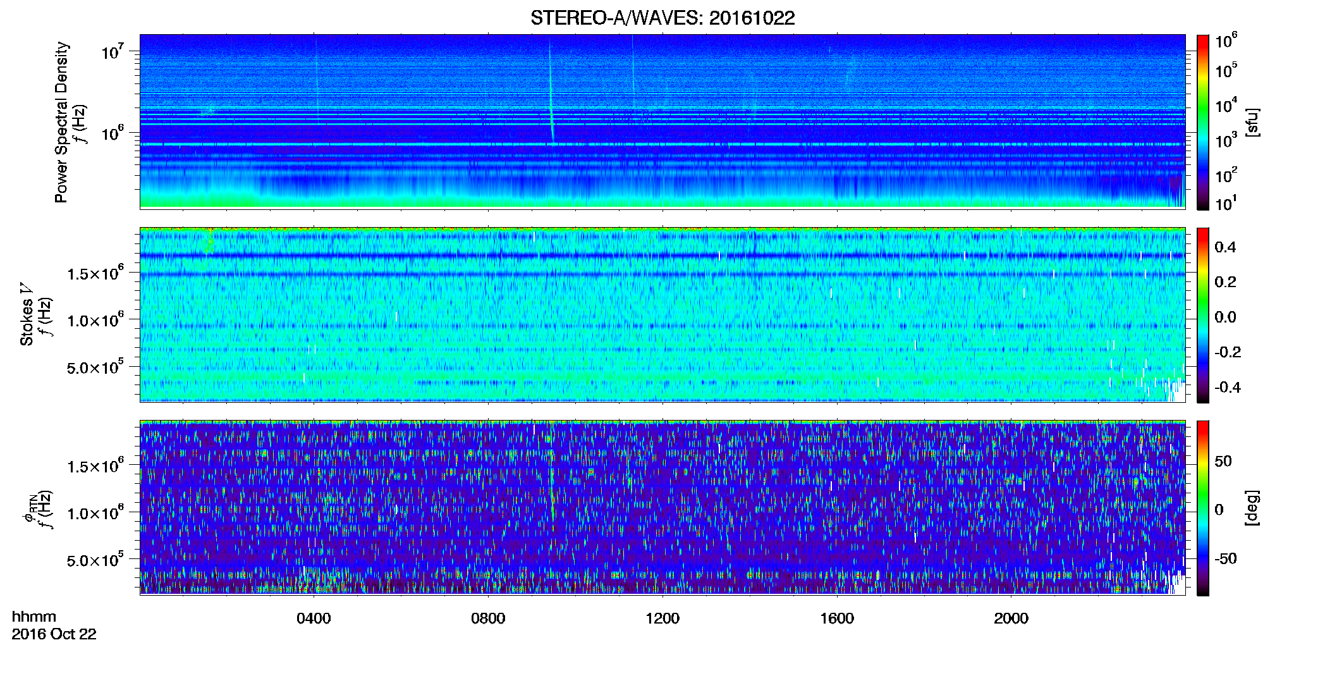Click the 10^2 value on sfu color scale
The image size is (1325, 683).
point(1226,175)
